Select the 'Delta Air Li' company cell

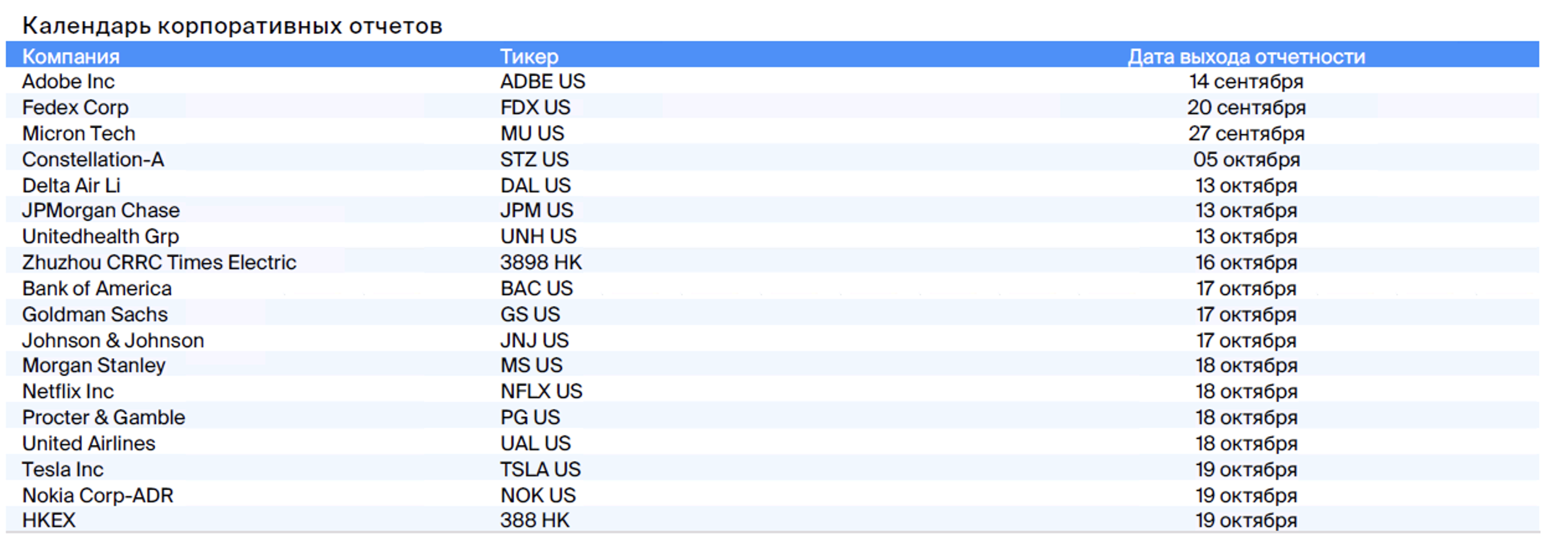pos(71,185)
